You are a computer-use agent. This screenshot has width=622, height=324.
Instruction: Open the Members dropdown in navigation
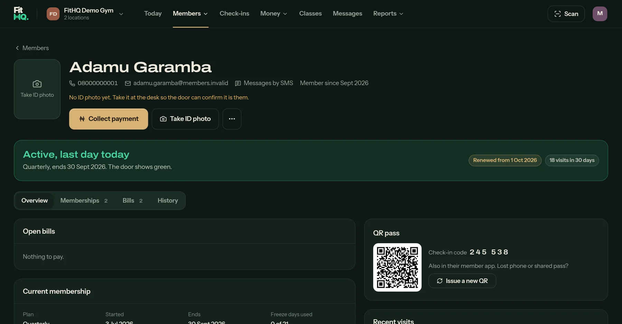tap(190, 13)
